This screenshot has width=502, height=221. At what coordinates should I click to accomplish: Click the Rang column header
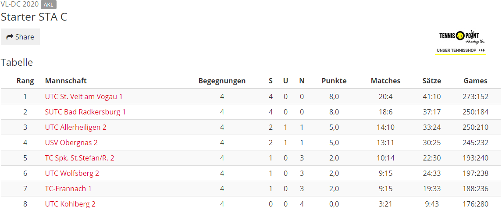point(25,81)
